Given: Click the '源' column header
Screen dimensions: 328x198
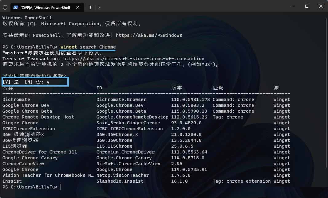Looking at the screenshot, I should pos(276,88).
